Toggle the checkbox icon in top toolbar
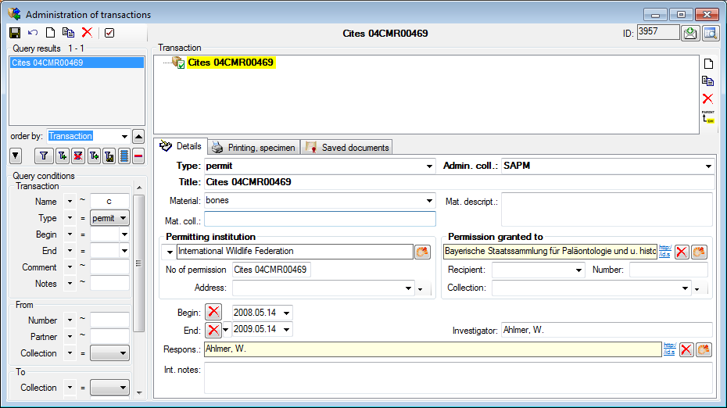This screenshot has width=727, height=408. (x=109, y=33)
